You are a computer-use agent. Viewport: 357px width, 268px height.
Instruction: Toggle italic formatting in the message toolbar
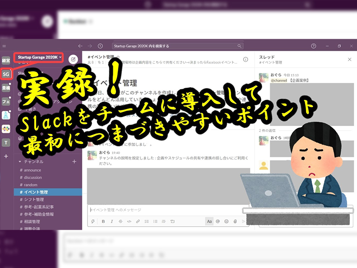coord(112,221)
